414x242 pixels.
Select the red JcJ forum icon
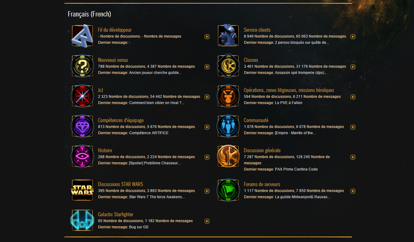(x=82, y=96)
